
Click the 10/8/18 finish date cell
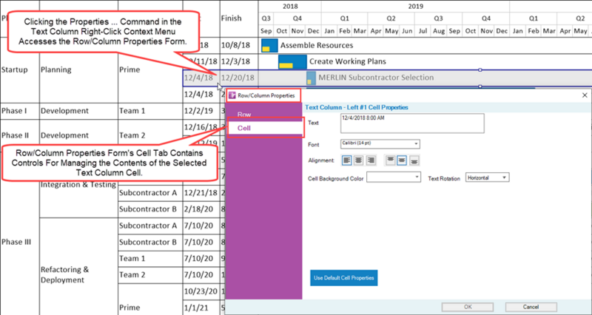(239, 45)
